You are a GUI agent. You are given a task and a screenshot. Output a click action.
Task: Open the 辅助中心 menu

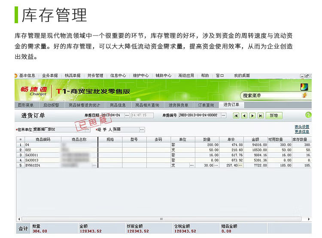164,76
